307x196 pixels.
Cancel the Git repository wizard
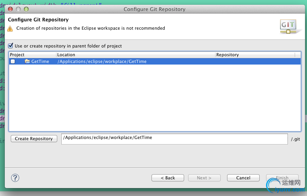click(x=243, y=178)
